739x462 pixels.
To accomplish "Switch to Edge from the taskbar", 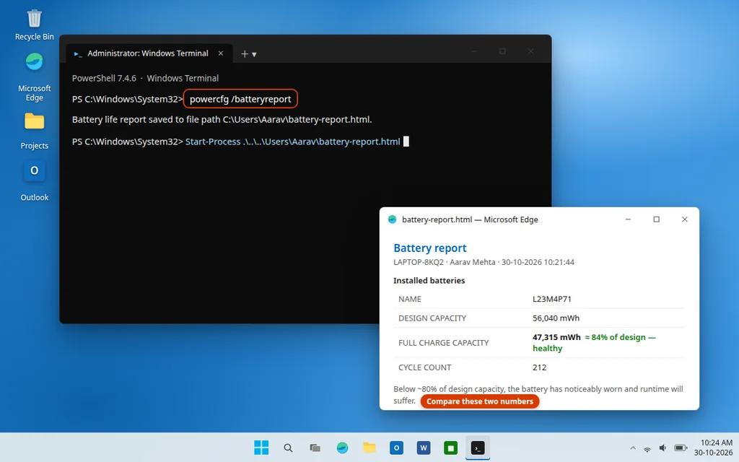I will click(342, 448).
